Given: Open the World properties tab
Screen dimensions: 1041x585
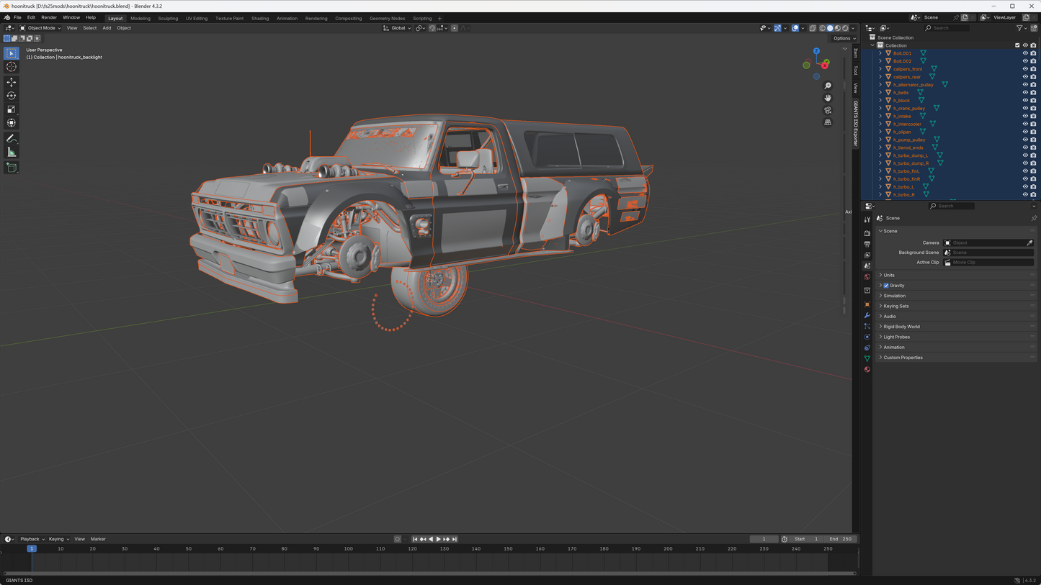Looking at the screenshot, I should click(867, 277).
